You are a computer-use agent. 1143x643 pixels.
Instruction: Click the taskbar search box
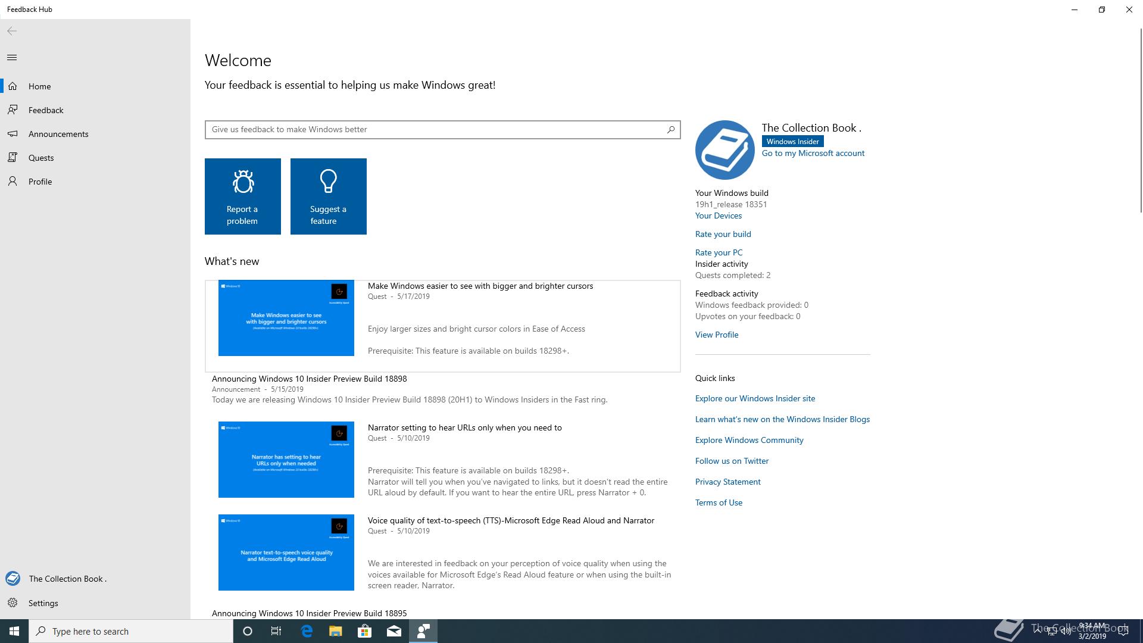131,631
